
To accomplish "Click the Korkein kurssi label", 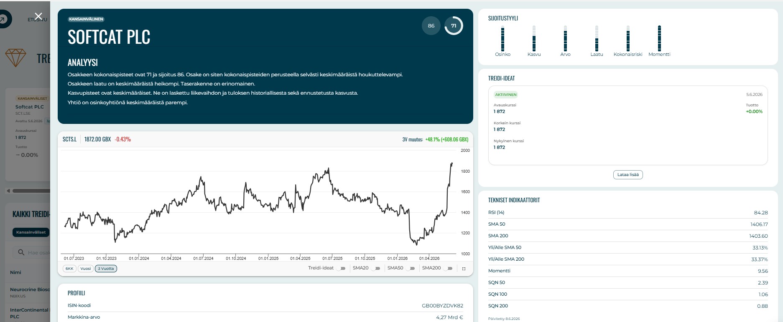I will click(507, 123).
